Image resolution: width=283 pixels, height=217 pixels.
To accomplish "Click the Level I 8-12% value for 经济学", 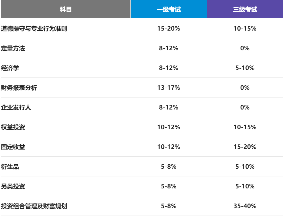I will click(x=169, y=68).
